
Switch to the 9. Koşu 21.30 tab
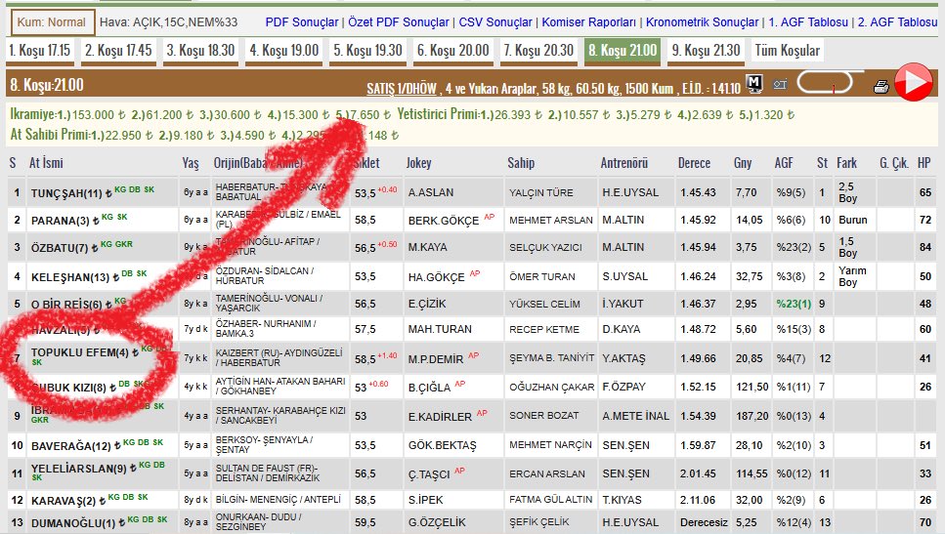706,51
